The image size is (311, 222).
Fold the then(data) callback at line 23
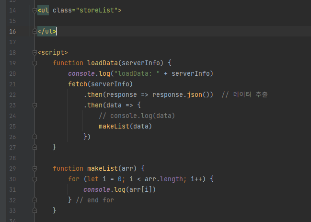pos(35,105)
